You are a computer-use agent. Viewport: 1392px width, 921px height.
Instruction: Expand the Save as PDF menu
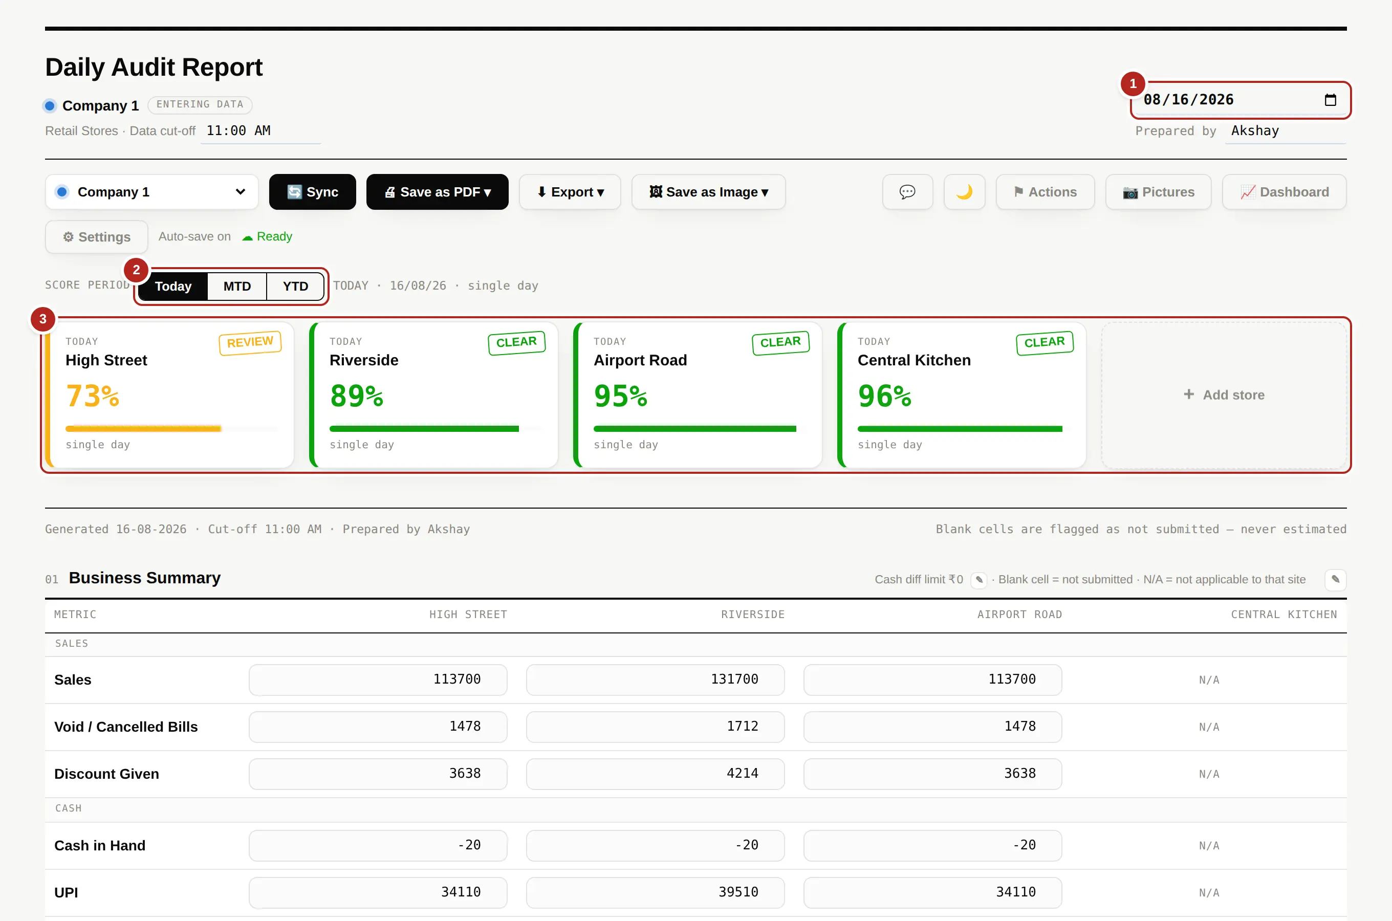coord(437,192)
